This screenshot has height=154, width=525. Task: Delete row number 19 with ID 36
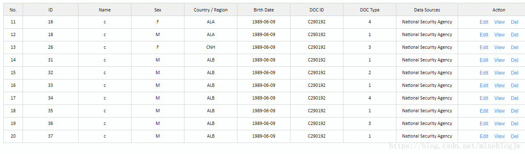pyautogui.click(x=515, y=124)
